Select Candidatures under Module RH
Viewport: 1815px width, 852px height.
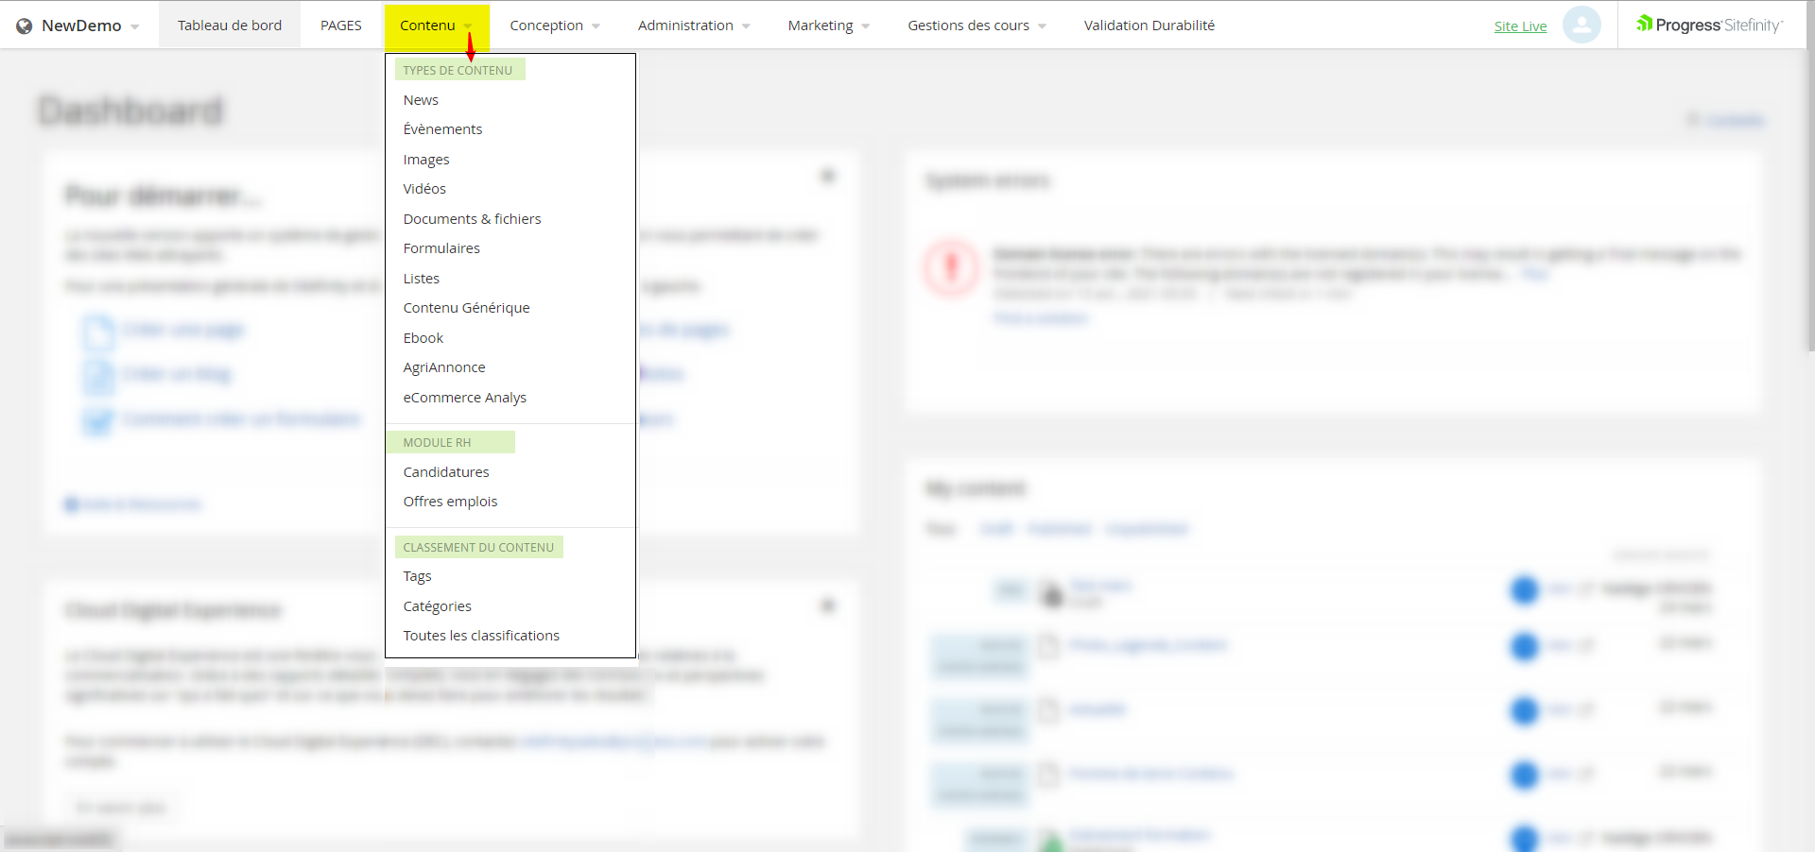pyautogui.click(x=446, y=472)
